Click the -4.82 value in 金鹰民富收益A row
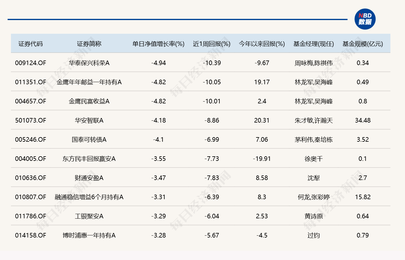 point(159,101)
